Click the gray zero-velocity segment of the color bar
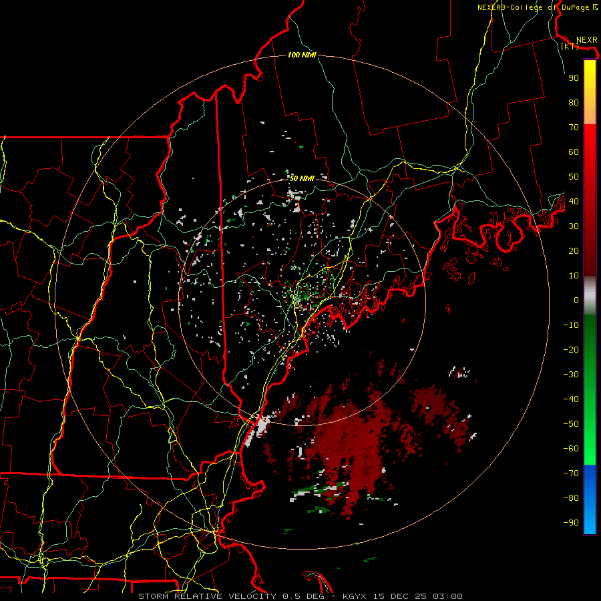Image resolution: width=601 pixels, height=601 pixels. (x=590, y=296)
